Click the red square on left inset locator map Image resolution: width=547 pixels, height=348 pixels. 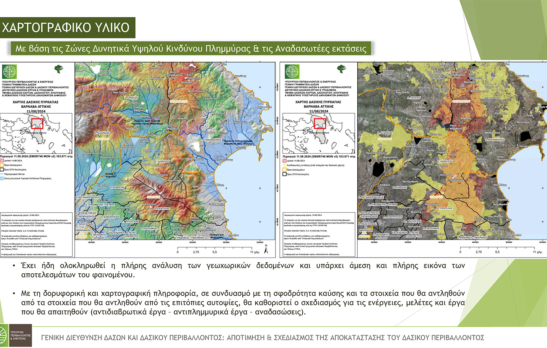[x=37, y=123]
